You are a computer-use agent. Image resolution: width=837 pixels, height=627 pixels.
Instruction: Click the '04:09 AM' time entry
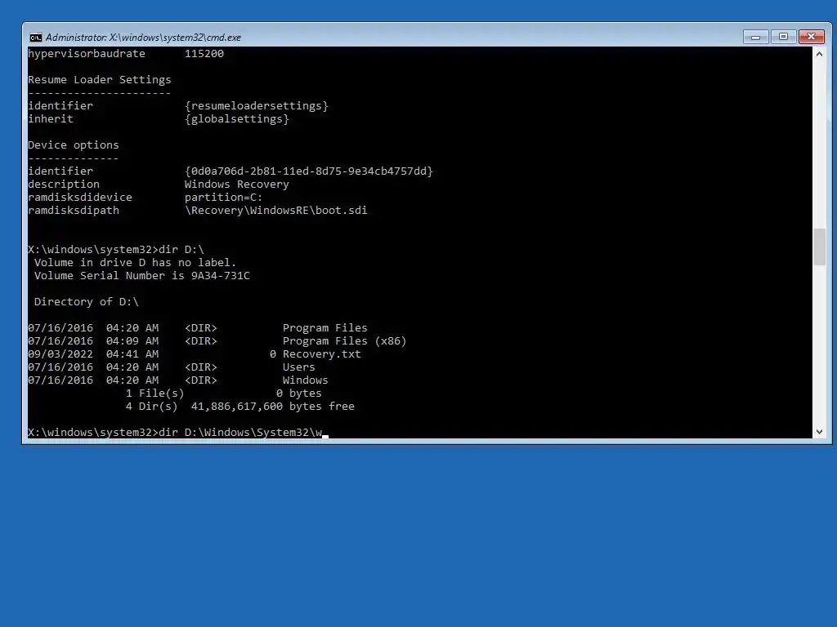[132, 341]
